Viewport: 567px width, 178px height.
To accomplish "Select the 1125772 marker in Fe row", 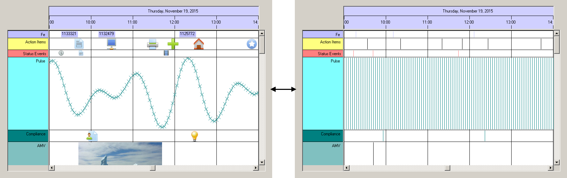I will [x=187, y=34].
